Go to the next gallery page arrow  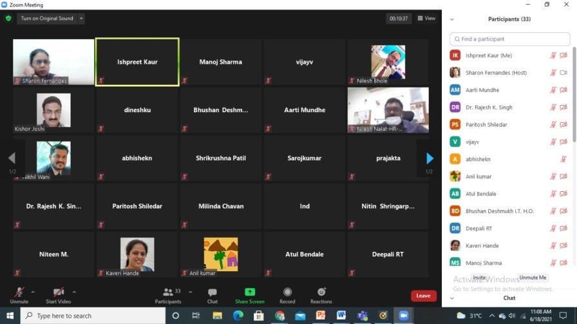pyautogui.click(x=430, y=158)
